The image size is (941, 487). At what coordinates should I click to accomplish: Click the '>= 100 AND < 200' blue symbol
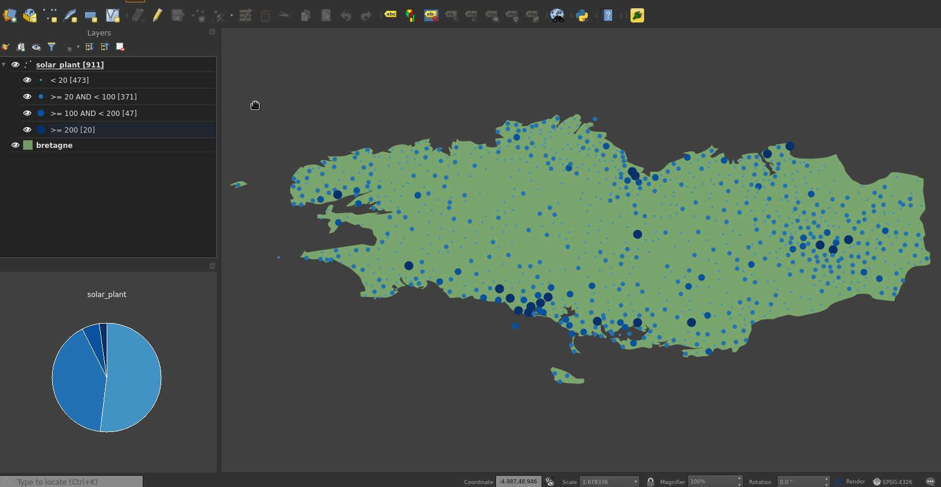coord(41,113)
